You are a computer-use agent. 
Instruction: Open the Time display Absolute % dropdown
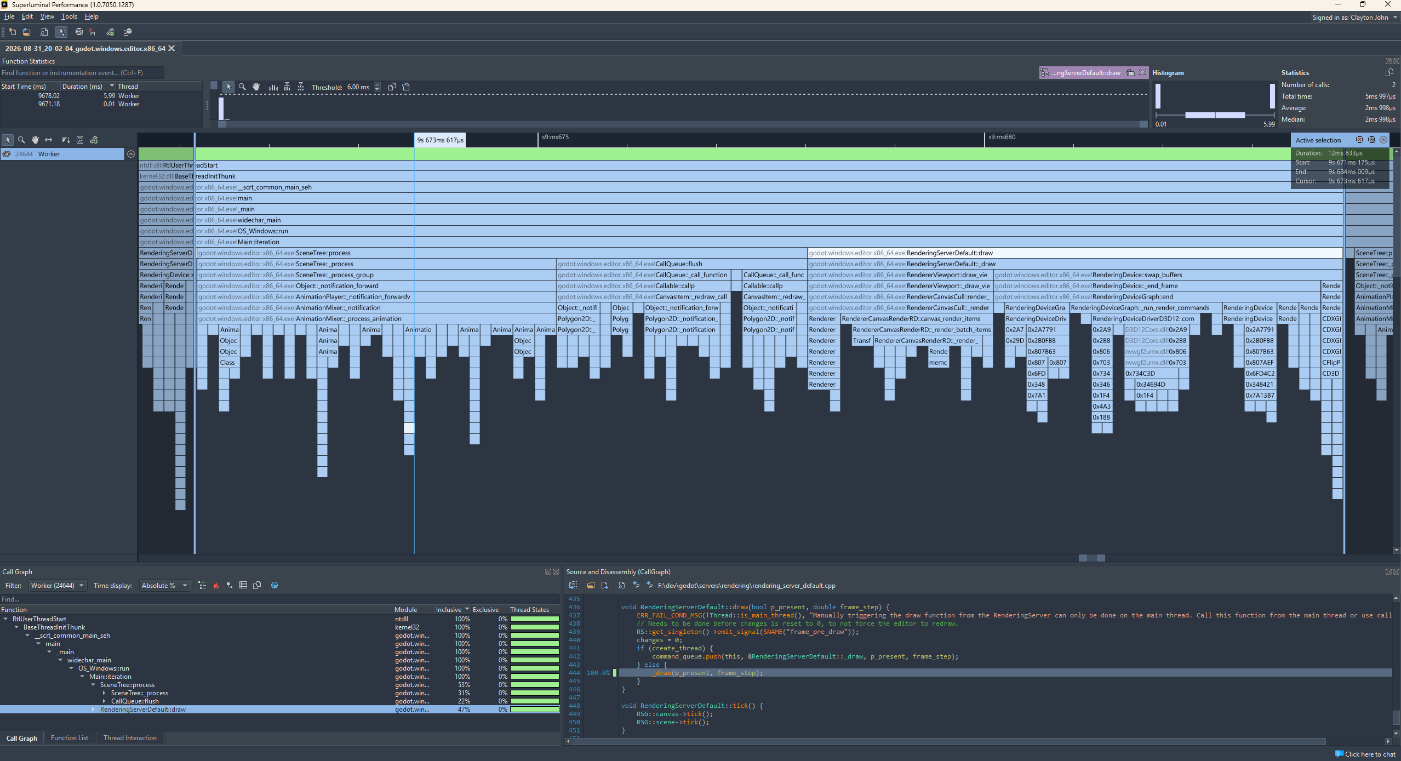[x=164, y=585]
